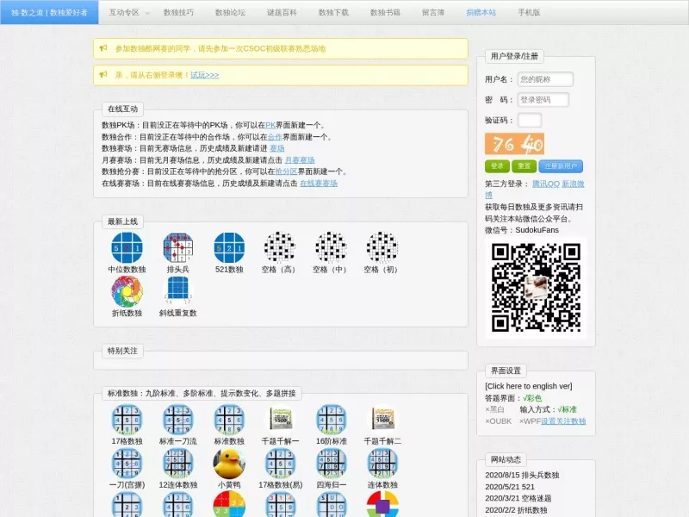The image size is (689, 517).
Task: Open the 千题千解一 book icon
Action: 280,420
